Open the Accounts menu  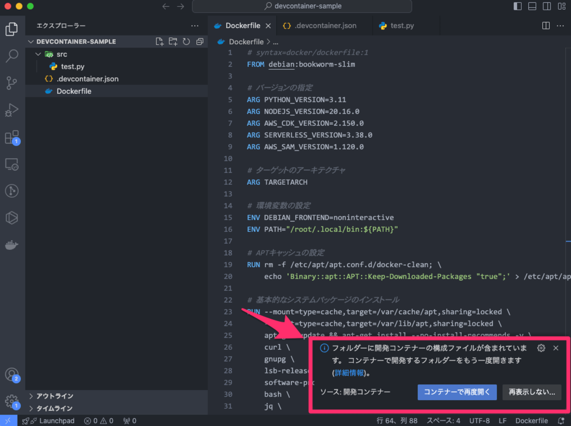click(x=12, y=374)
